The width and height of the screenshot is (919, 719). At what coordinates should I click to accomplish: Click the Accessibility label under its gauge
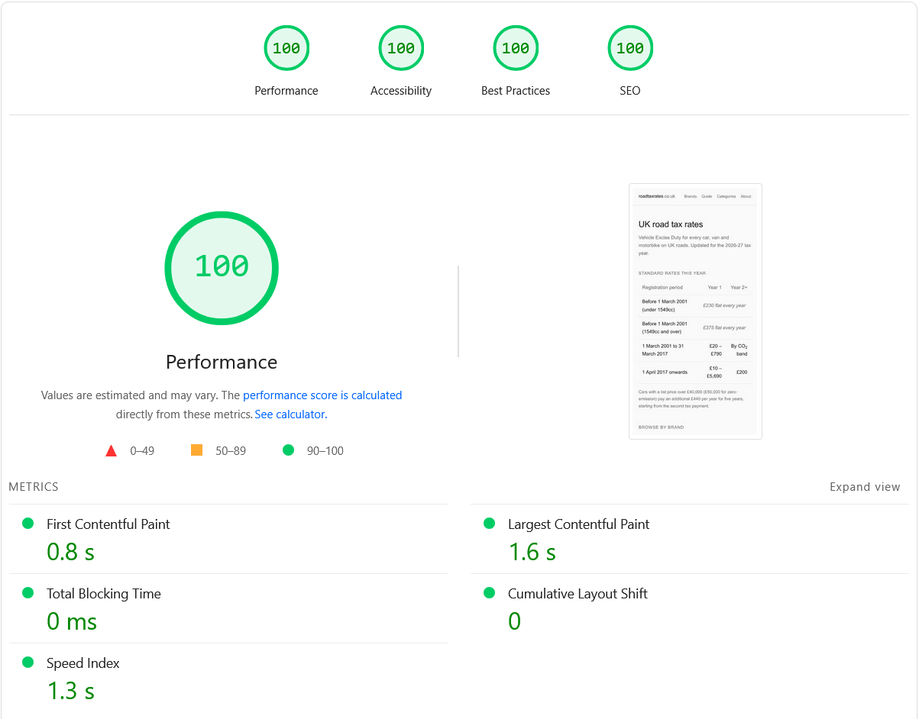[x=401, y=91]
